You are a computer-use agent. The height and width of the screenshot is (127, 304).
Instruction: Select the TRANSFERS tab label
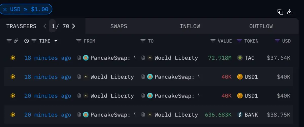pos(21,26)
